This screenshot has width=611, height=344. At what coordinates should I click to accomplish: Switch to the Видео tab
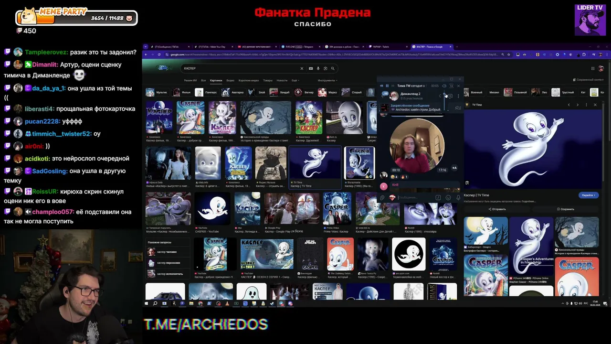tap(231, 80)
